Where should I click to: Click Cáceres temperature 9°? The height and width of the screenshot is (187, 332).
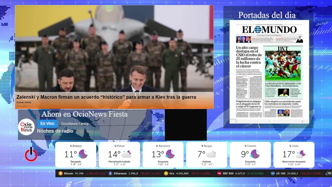point(245,154)
